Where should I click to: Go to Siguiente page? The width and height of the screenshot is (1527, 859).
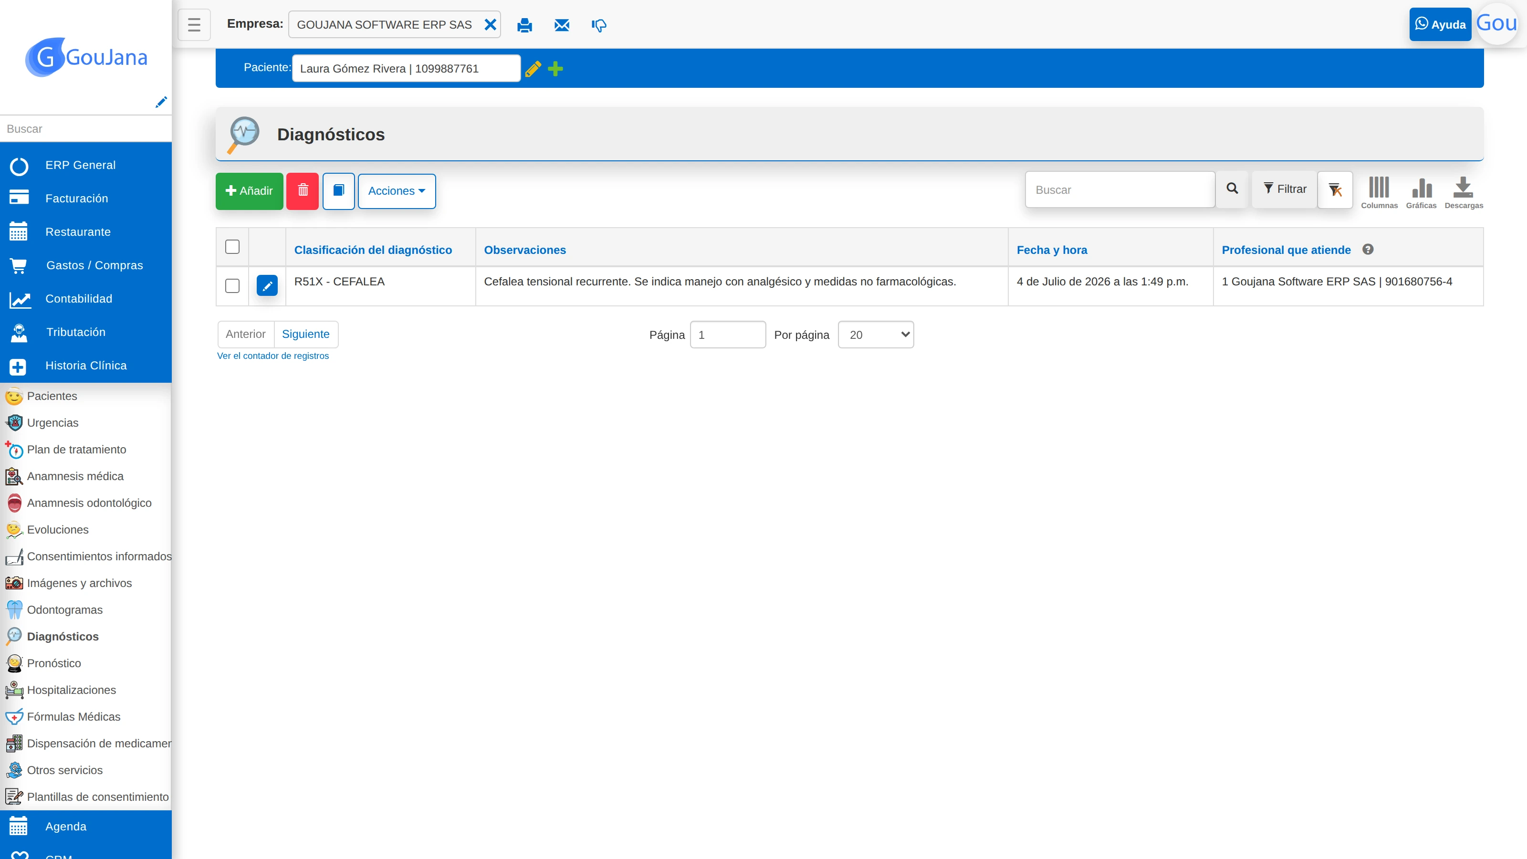coord(305,335)
